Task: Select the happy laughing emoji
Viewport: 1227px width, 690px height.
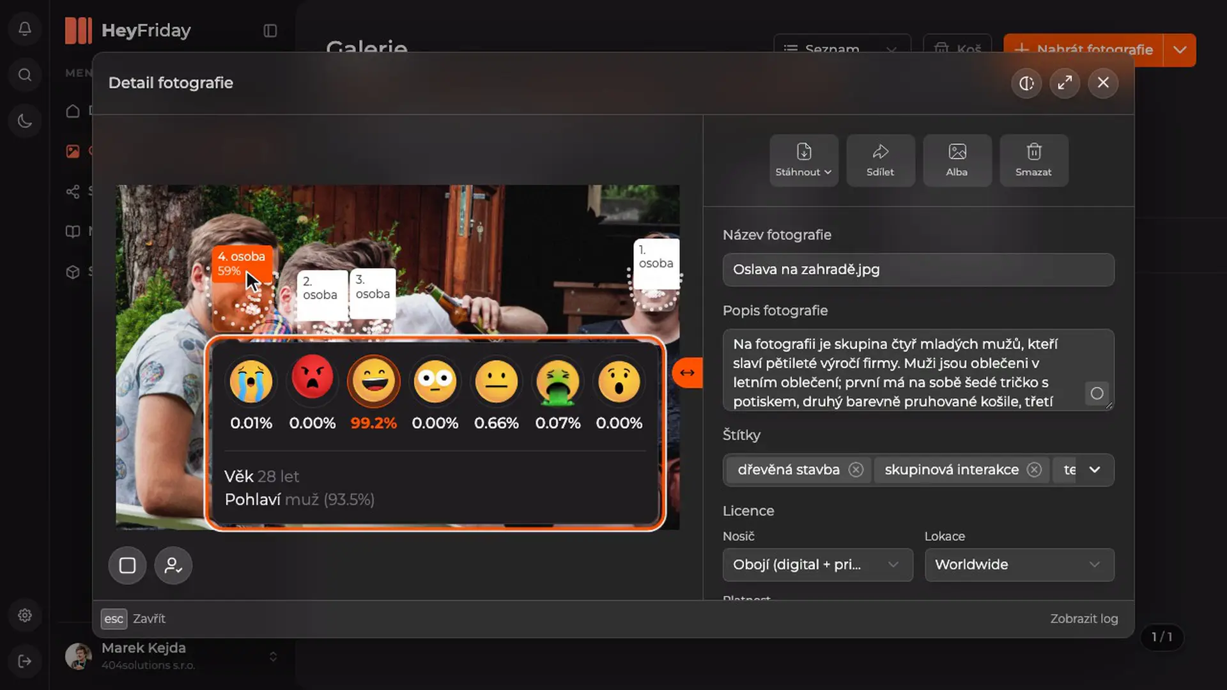Action: [x=374, y=381]
